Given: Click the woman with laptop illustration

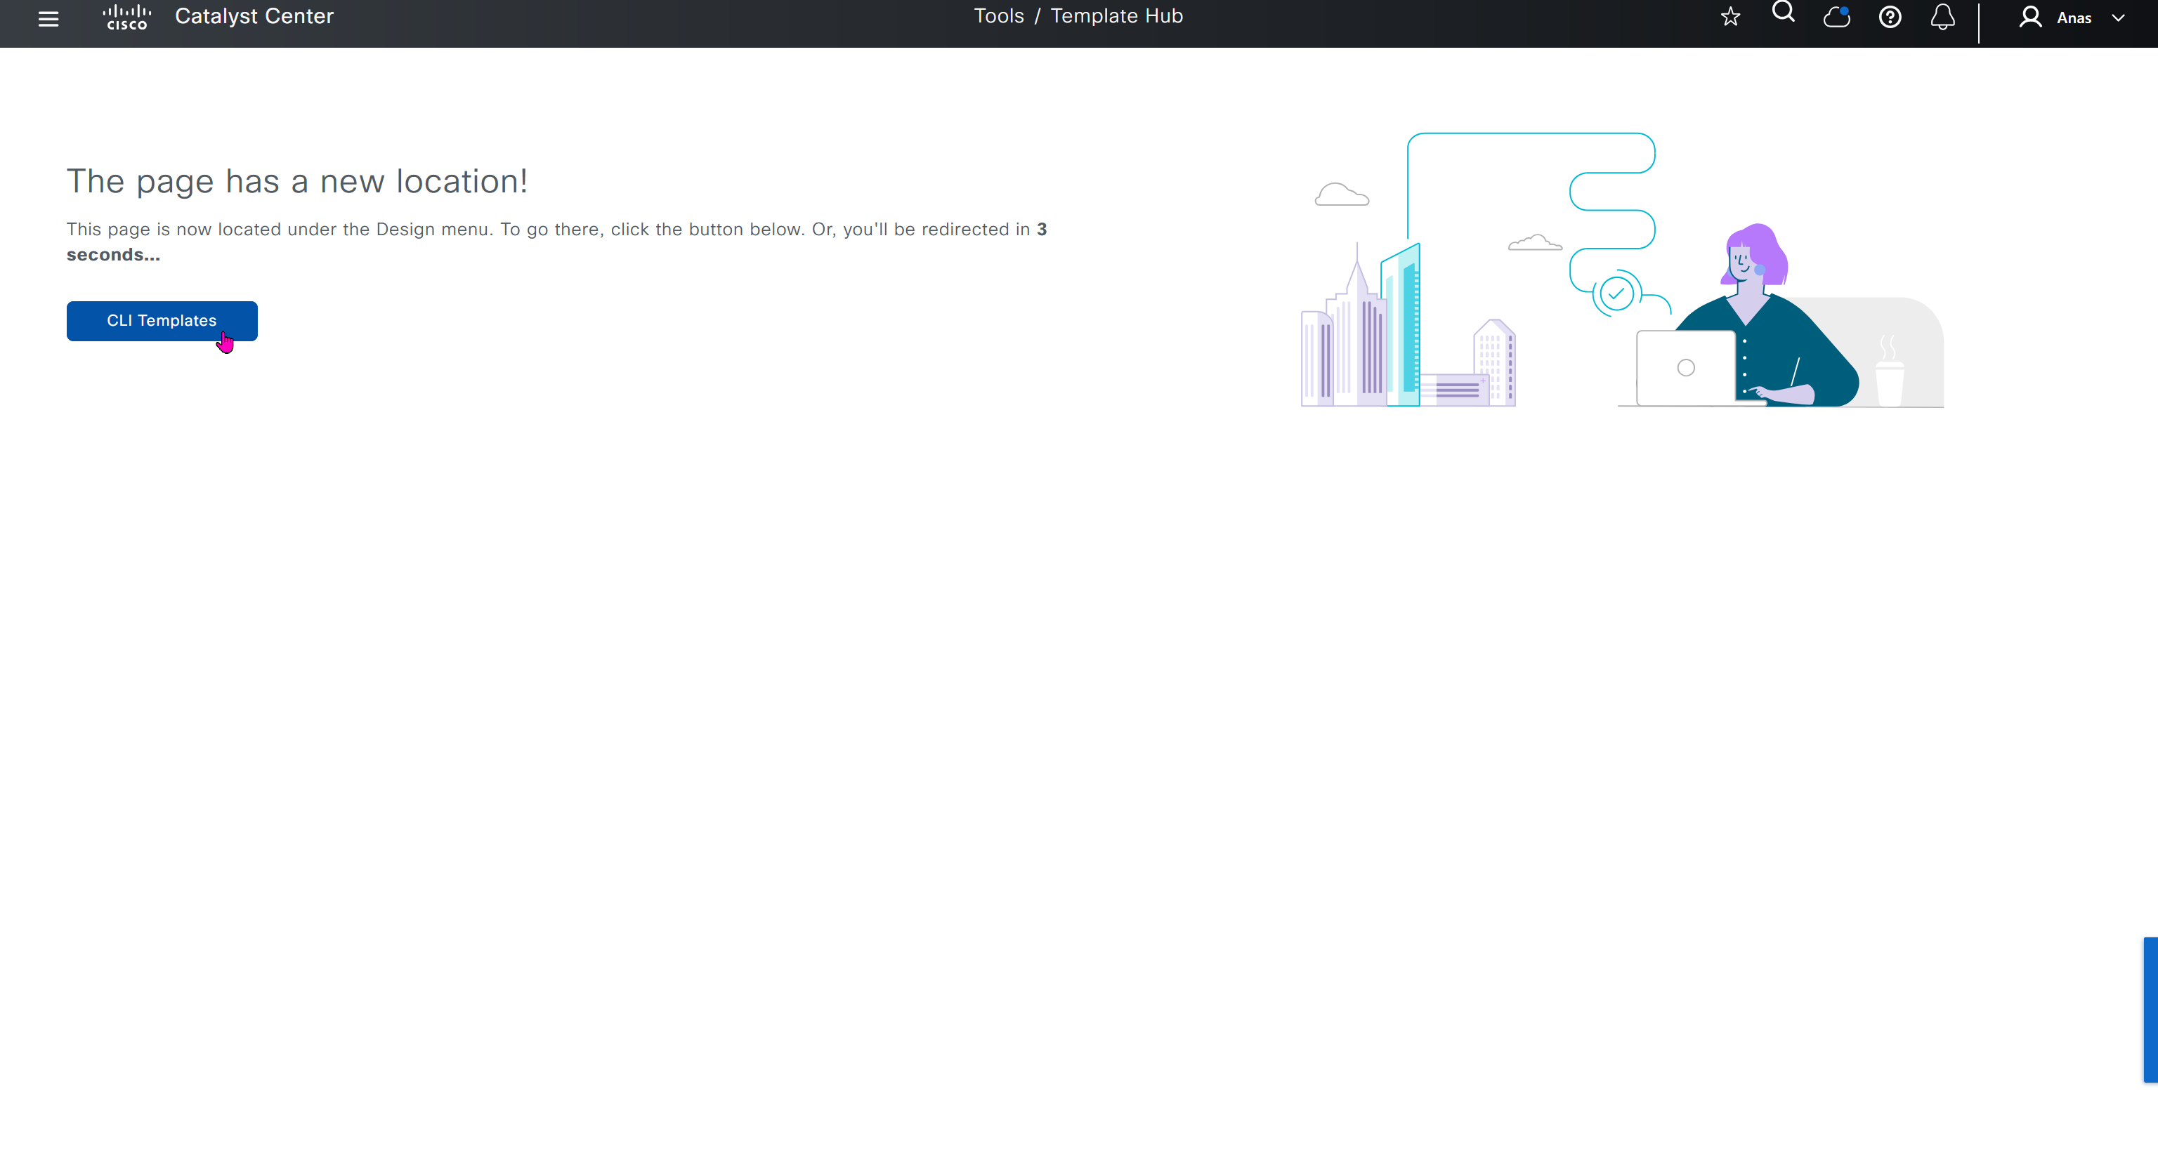Looking at the screenshot, I should (1759, 335).
